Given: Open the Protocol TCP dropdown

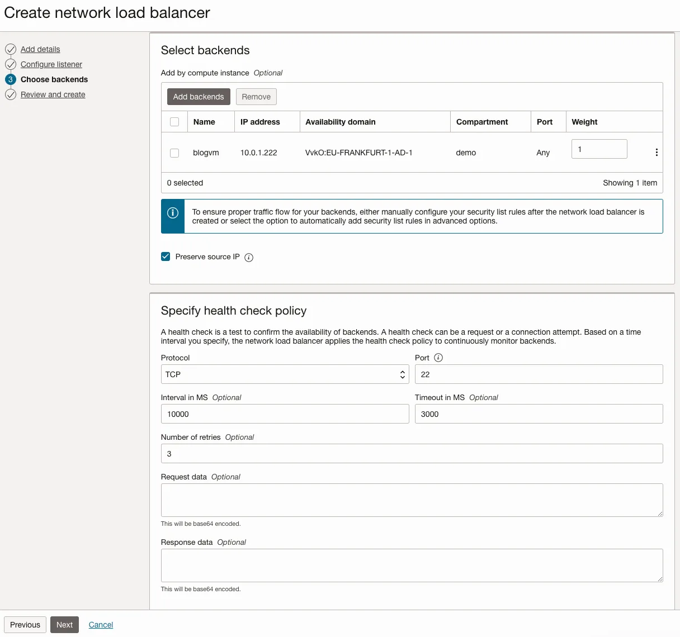Looking at the screenshot, I should (285, 374).
